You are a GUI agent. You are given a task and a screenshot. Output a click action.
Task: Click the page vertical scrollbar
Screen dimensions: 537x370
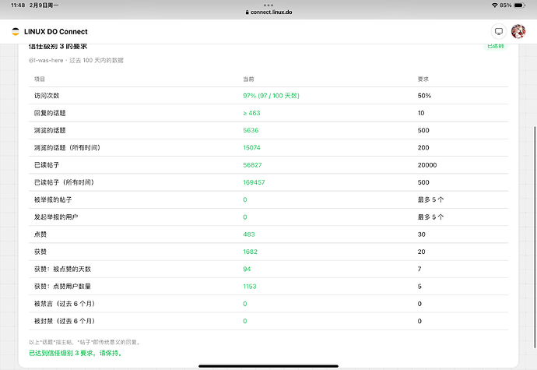tap(535, 238)
